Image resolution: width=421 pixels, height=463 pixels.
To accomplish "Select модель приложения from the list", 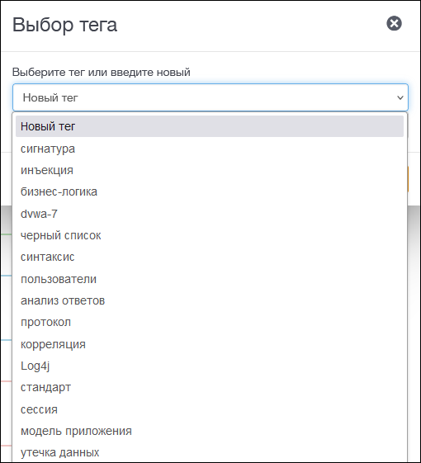I will [x=210, y=431].
